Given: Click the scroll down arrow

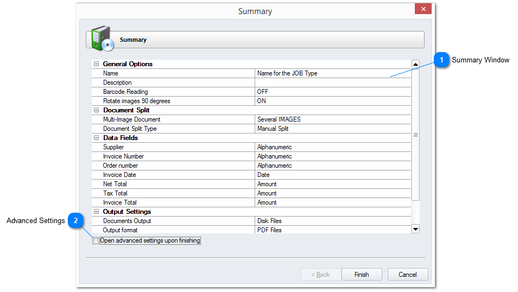Looking at the screenshot, I should tap(415, 229).
